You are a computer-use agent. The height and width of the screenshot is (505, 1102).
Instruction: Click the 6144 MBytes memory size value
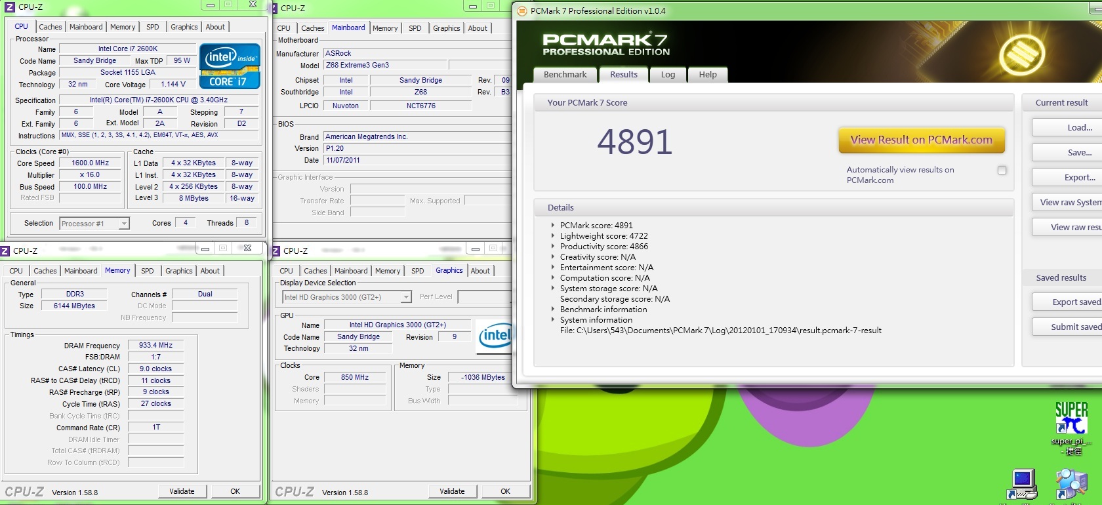coord(74,306)
